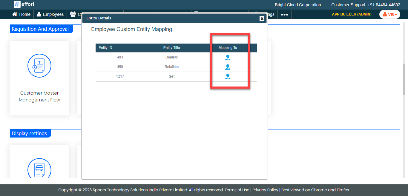This screenshot has width=408, height=196.
Task: Open the three-dots more menu
Action: 284,14
